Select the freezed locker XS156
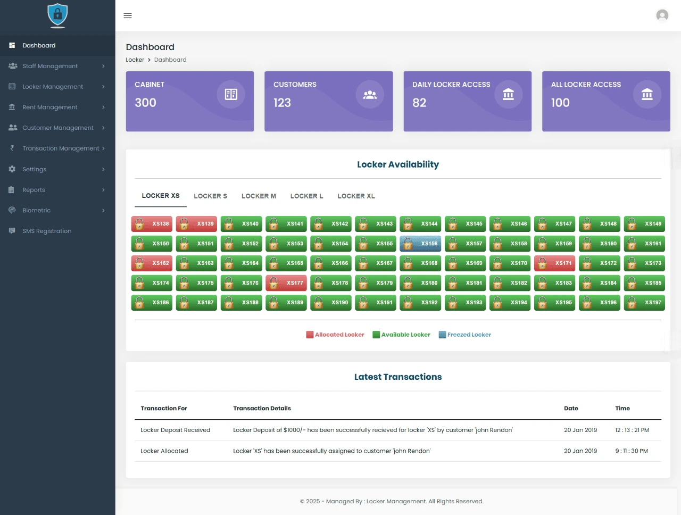The height and width of the screenshot is (515, 681). (420, 244)
